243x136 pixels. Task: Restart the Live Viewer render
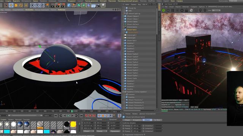click(x=168, y=10)
